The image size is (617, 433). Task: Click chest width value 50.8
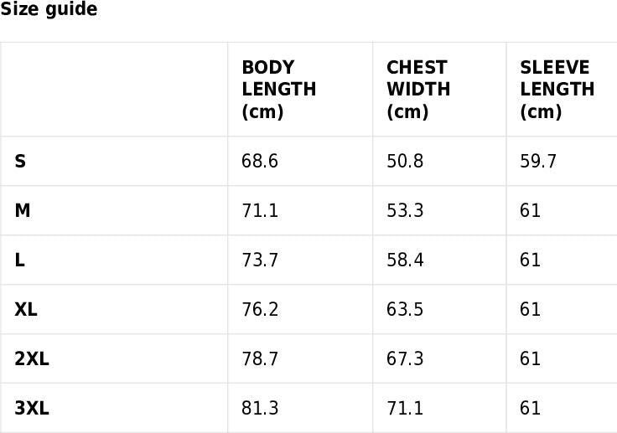(x=405, y=162)
